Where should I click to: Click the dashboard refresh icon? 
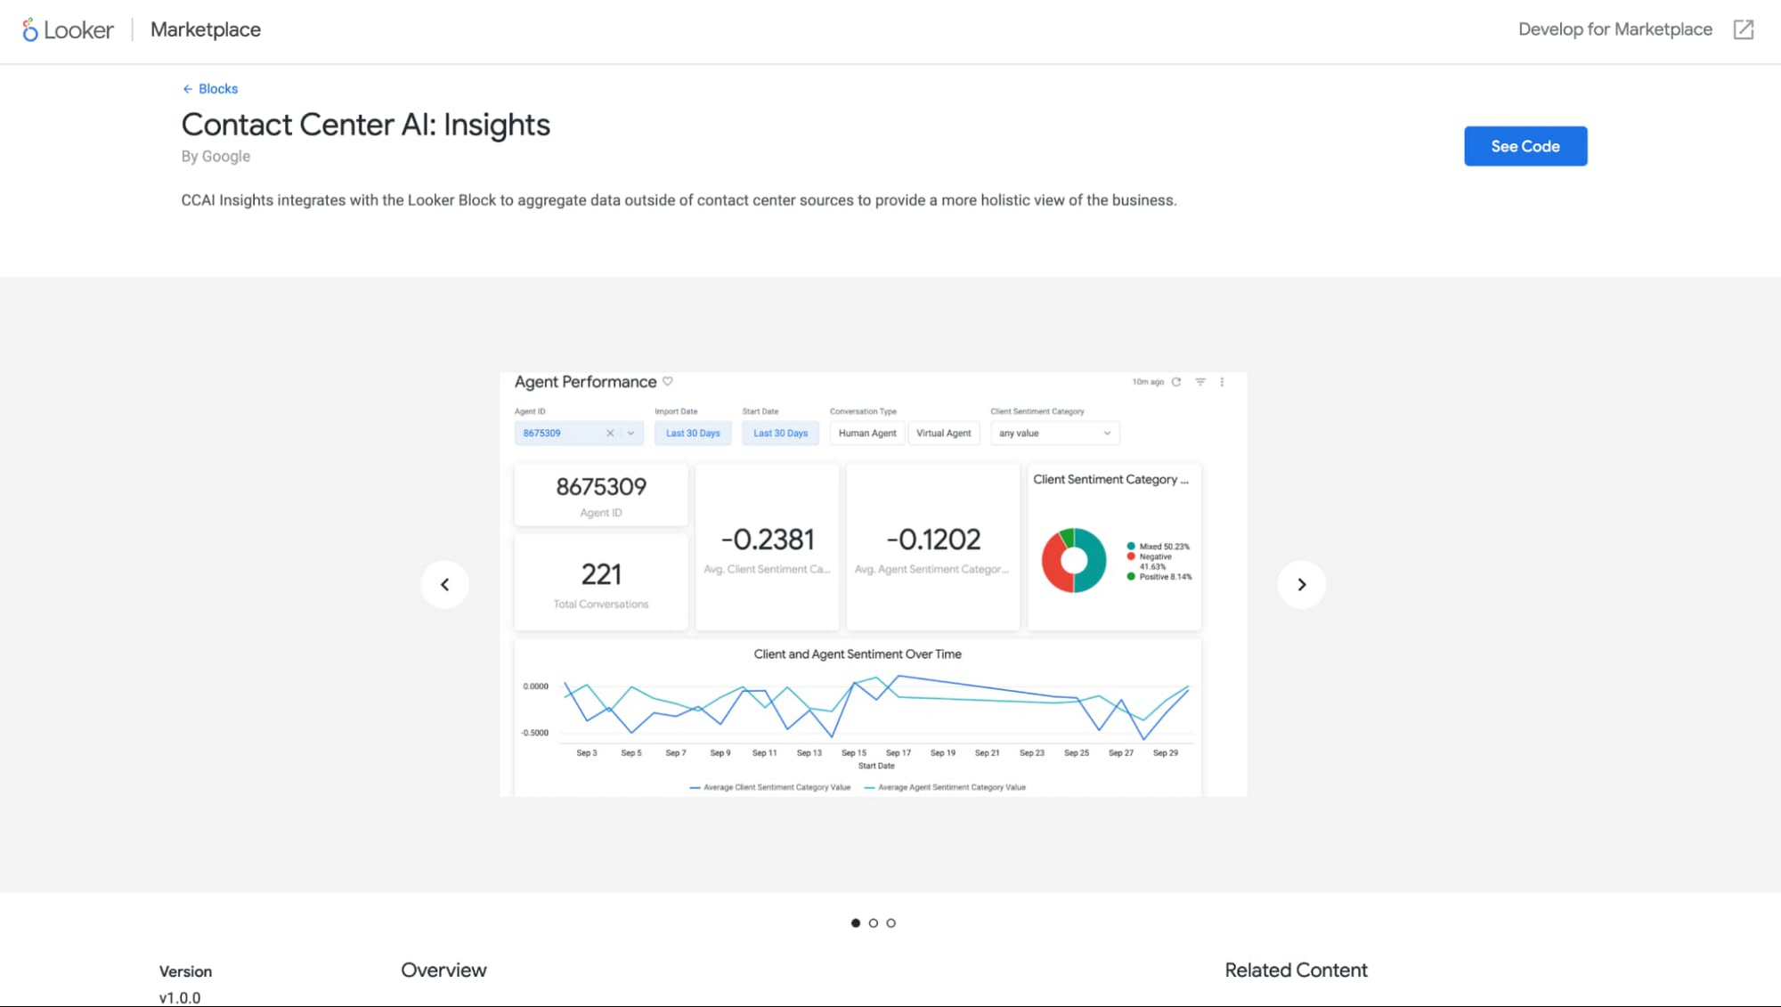click(1176, 382)
